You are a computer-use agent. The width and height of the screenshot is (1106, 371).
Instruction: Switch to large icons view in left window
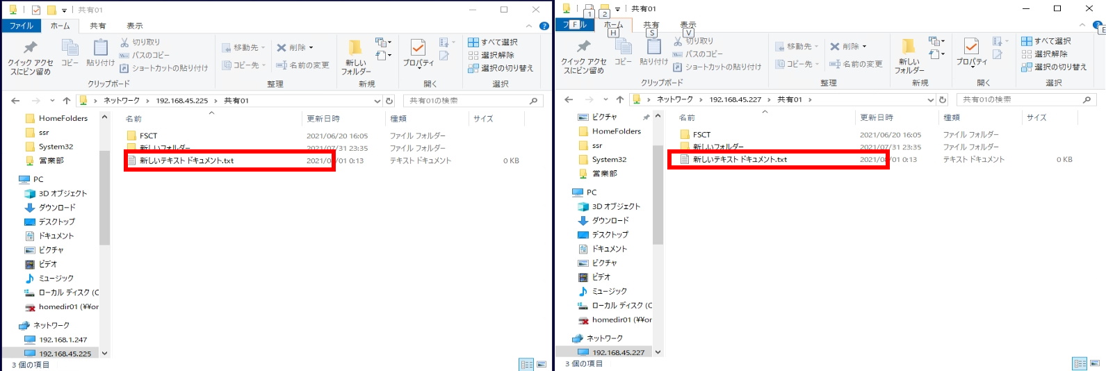[542, 364]
